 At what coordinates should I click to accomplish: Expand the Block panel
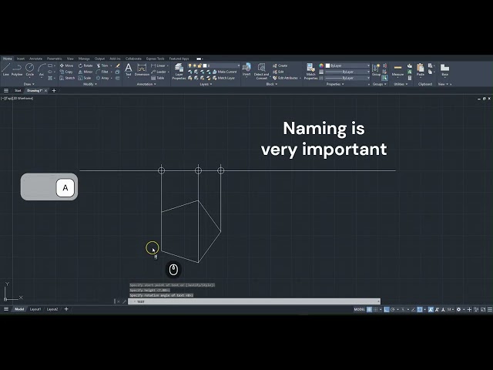[x=271, y=84]
